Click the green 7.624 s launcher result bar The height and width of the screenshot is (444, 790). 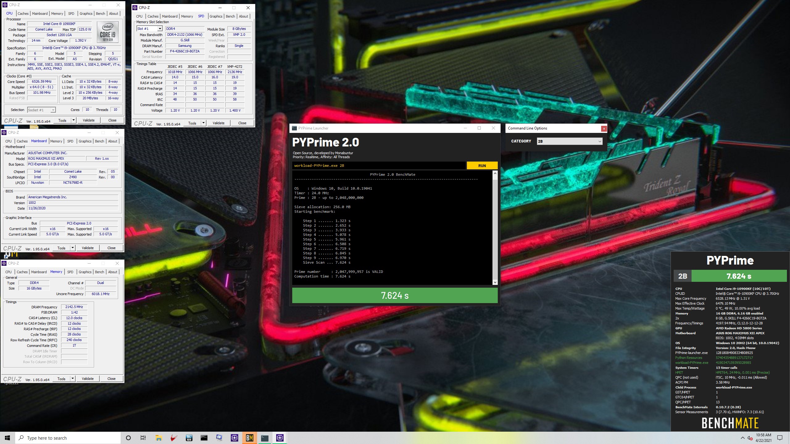point(395,295)
